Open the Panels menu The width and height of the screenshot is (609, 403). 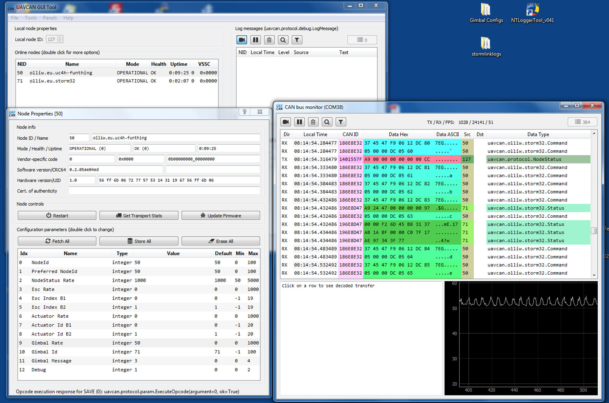tap(50, 18)
